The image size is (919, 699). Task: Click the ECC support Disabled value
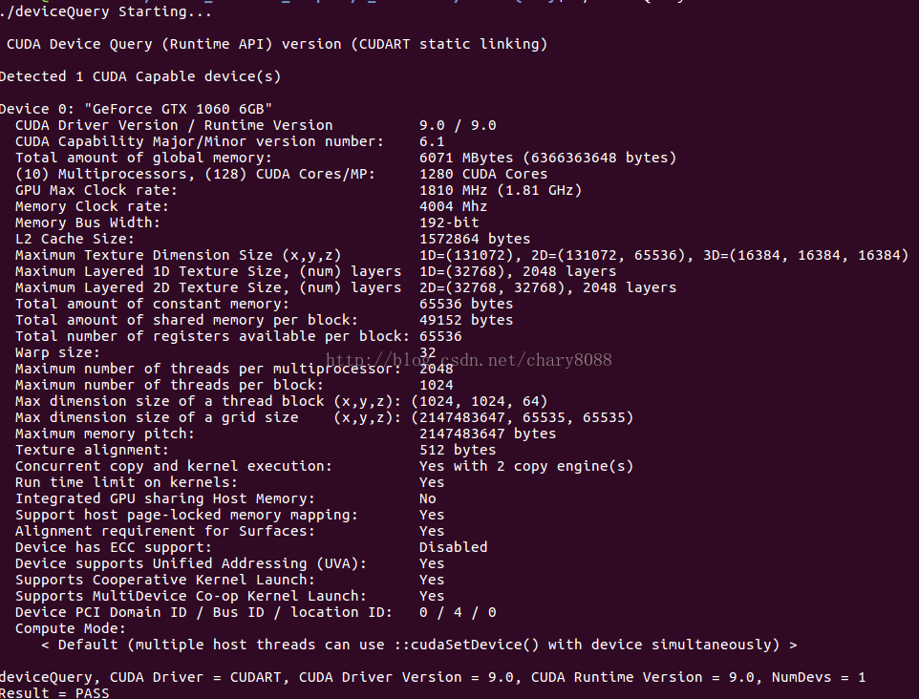point(453,547)
